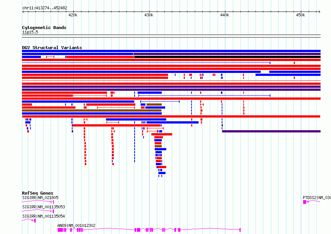Select the bottom-most blue bar of the stacked cluster
Image resolution: width=331 pixels, height=234 pixels.
click(x=162, y=173)
